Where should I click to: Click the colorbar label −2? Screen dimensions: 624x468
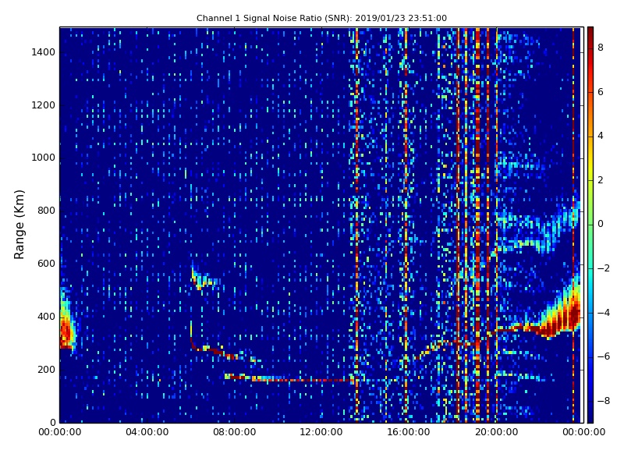click(603, 268)
